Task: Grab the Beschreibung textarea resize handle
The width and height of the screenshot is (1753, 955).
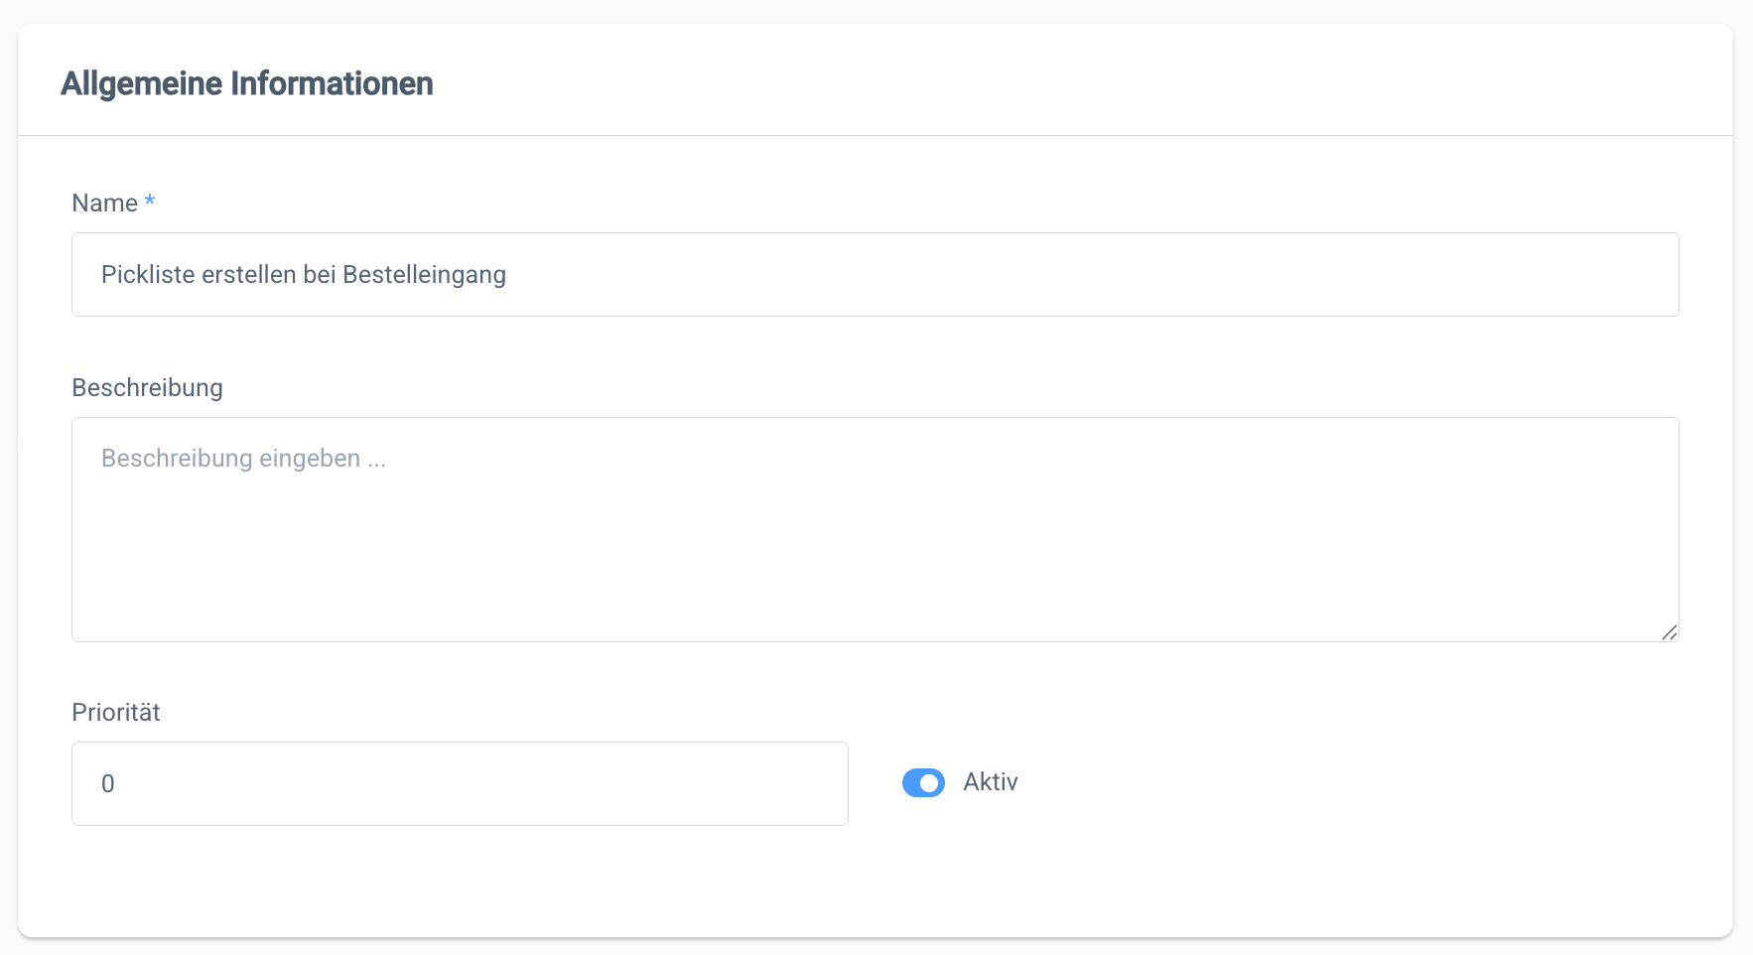Action: click(1670, 632)
